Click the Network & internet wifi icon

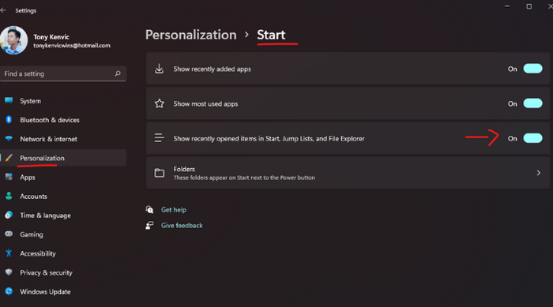(9, 139)
